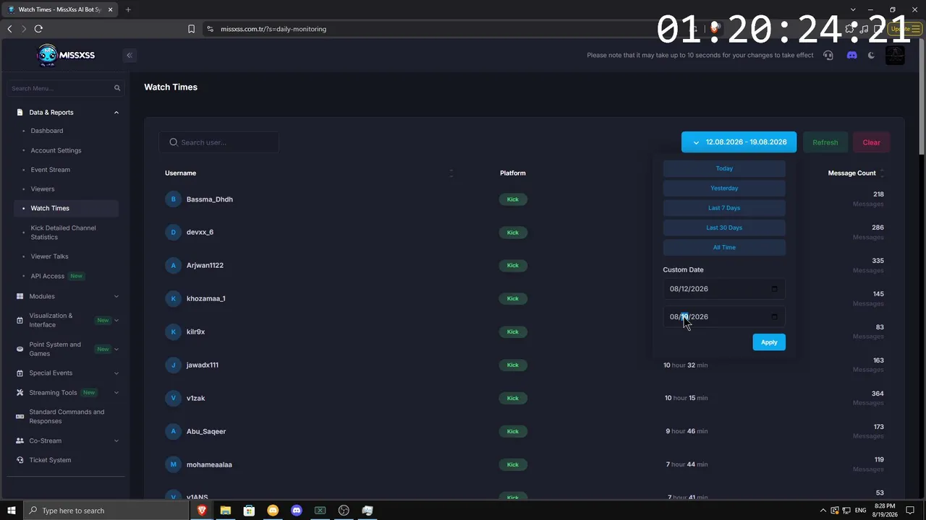Expand the Streaming Tools chevron

point(116,393)
